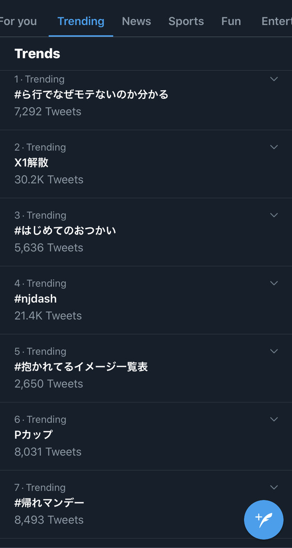Image resolution: width=292 pixels, height=548 pixels.
Task: Open the Pカップ trend
Action: [x=146, y=436]
